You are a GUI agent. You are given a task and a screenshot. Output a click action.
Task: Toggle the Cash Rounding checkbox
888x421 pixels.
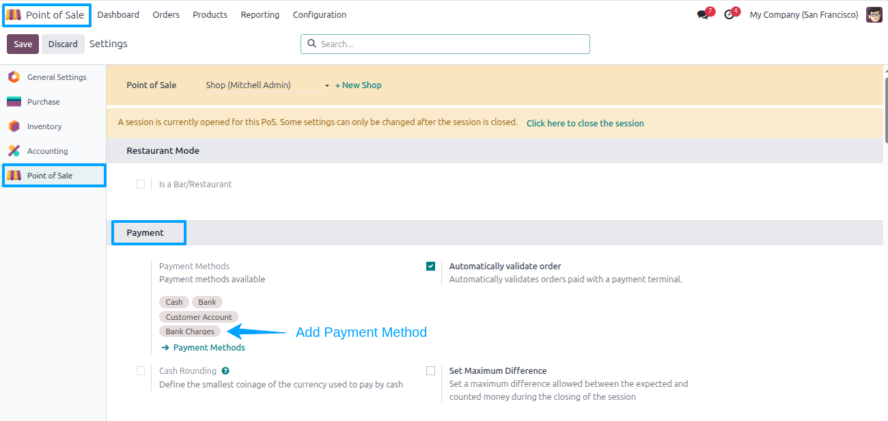coord(141,371)
